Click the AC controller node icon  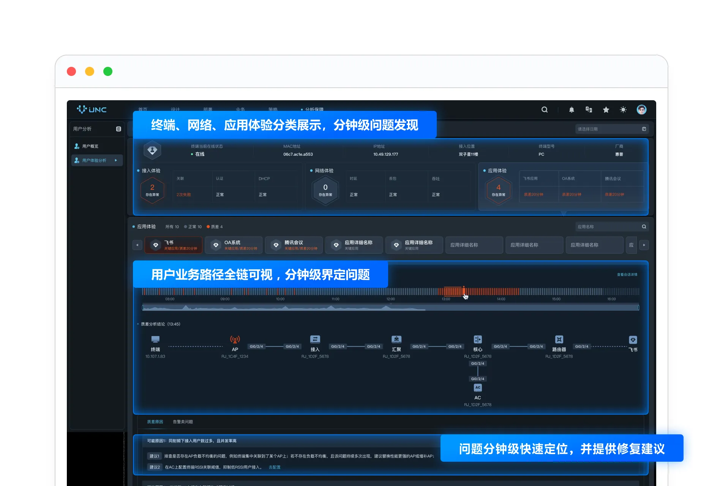pos(478,388)
